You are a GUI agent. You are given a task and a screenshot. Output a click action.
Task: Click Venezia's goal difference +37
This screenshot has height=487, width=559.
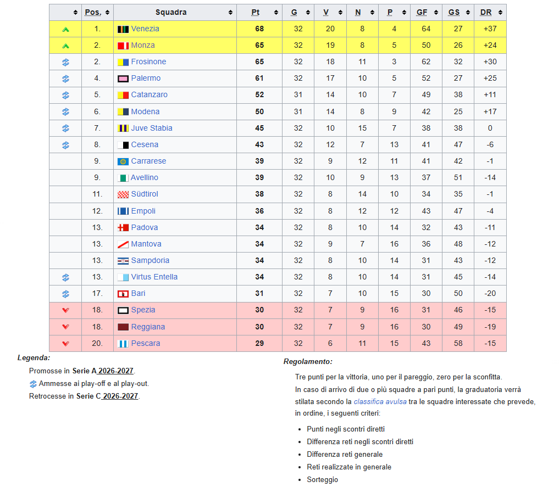pyautogui.click(x=490, y=29)
